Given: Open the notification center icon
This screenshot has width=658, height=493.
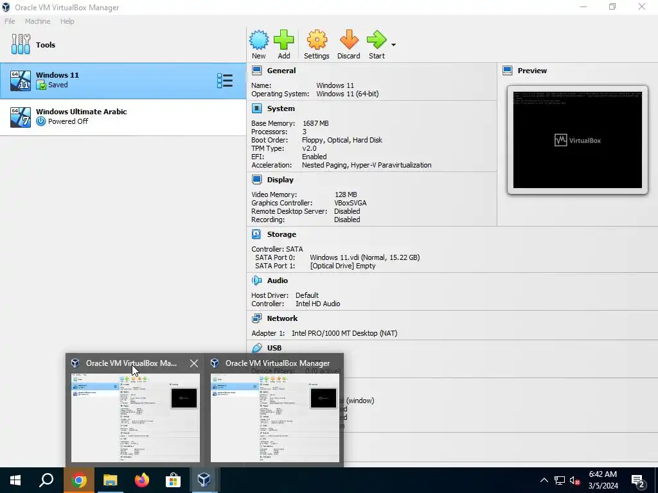Looking at the screenshot, I should tap(638, 481).
